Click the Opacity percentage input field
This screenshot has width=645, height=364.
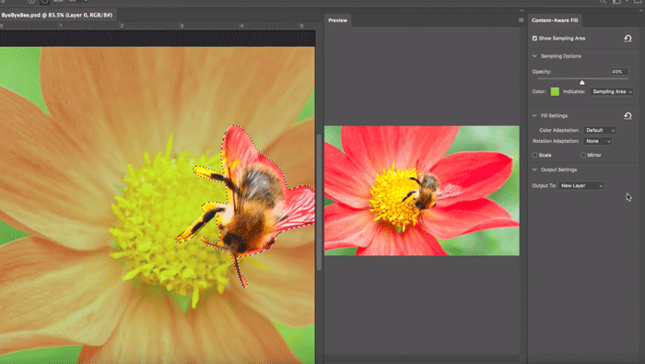[x=619, y=72]
